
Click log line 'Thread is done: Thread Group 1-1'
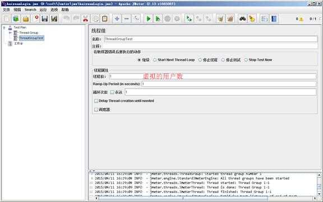pos(182,187)
